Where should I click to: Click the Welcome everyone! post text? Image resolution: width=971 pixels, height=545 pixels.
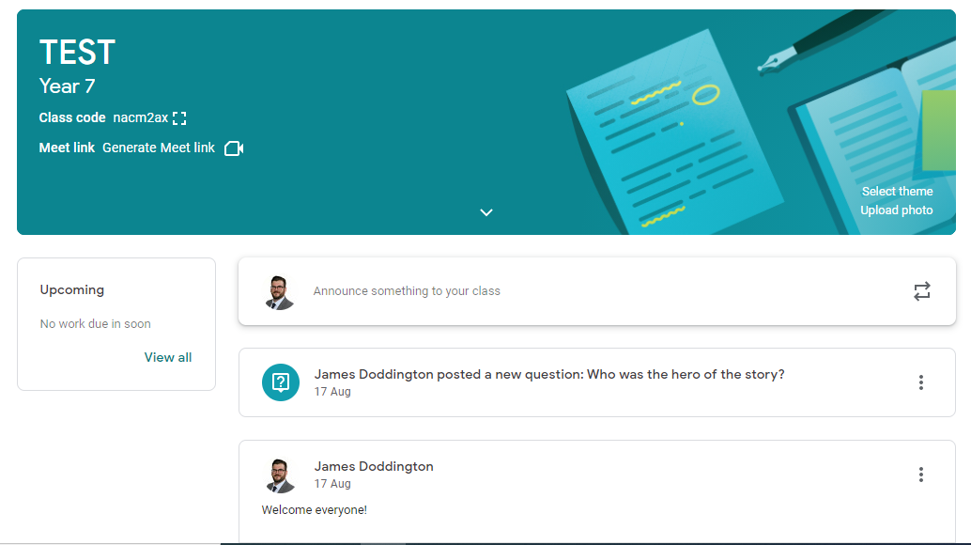click(x=314, y=510)
